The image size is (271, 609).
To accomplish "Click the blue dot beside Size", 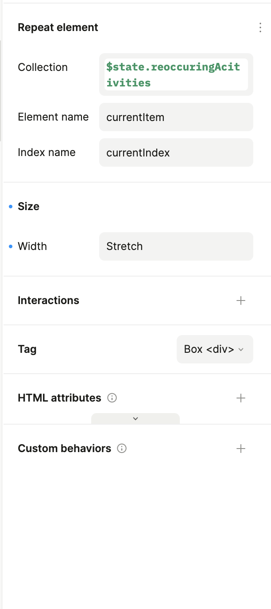I will point(11,207).
